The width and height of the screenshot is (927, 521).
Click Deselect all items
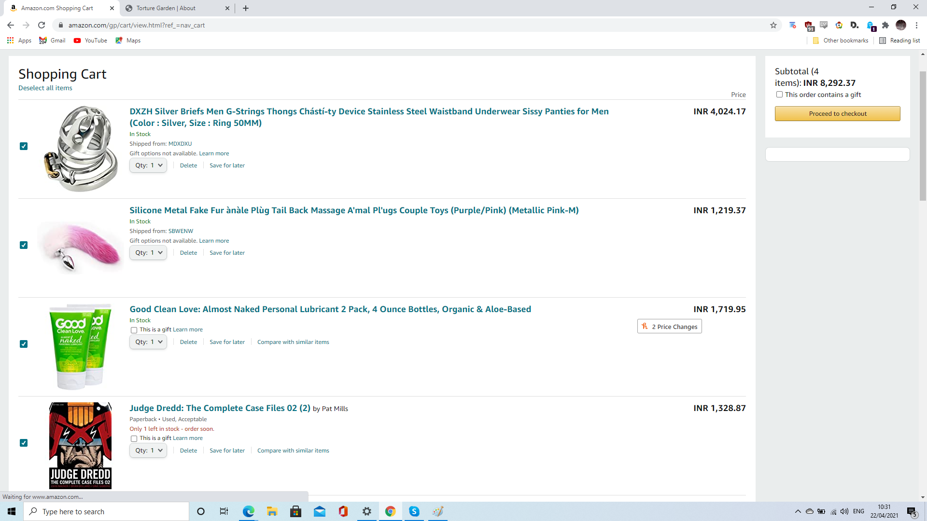tap(45, 88)
